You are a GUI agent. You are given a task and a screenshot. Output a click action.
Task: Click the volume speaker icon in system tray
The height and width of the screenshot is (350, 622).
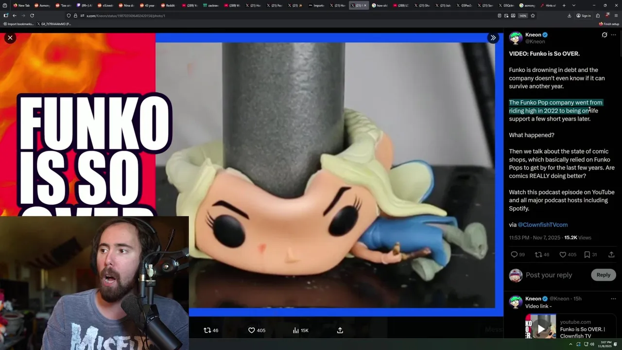pyautogui.click(x=592, y=344)
